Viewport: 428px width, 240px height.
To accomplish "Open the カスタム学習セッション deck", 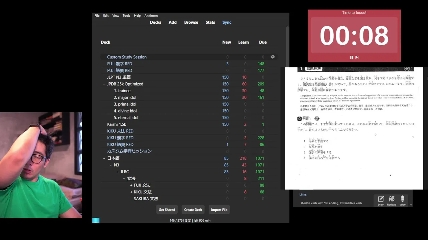I will (x=129, y=151).
